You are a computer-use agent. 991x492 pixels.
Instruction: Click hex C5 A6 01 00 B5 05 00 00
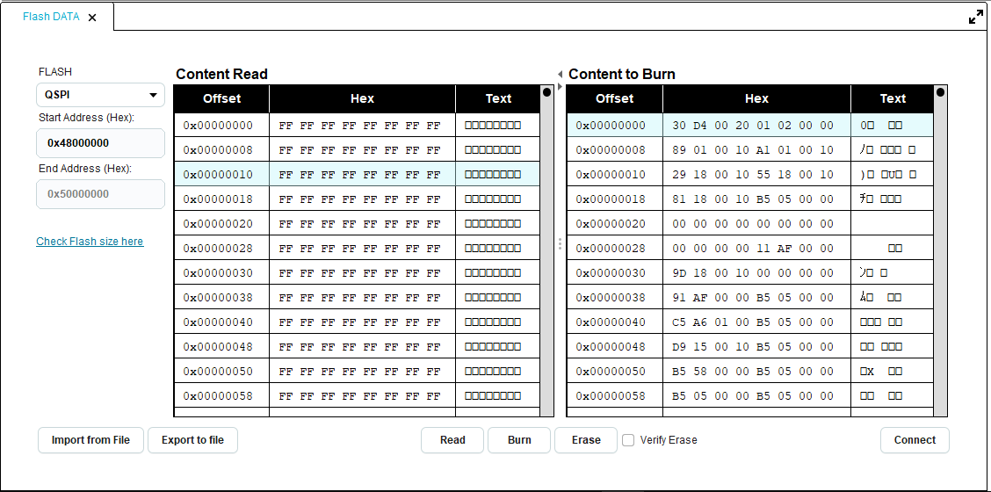(x=756, y=322)
